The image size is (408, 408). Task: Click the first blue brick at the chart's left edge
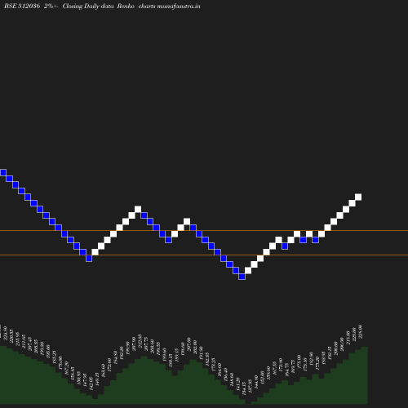point(3,172)
